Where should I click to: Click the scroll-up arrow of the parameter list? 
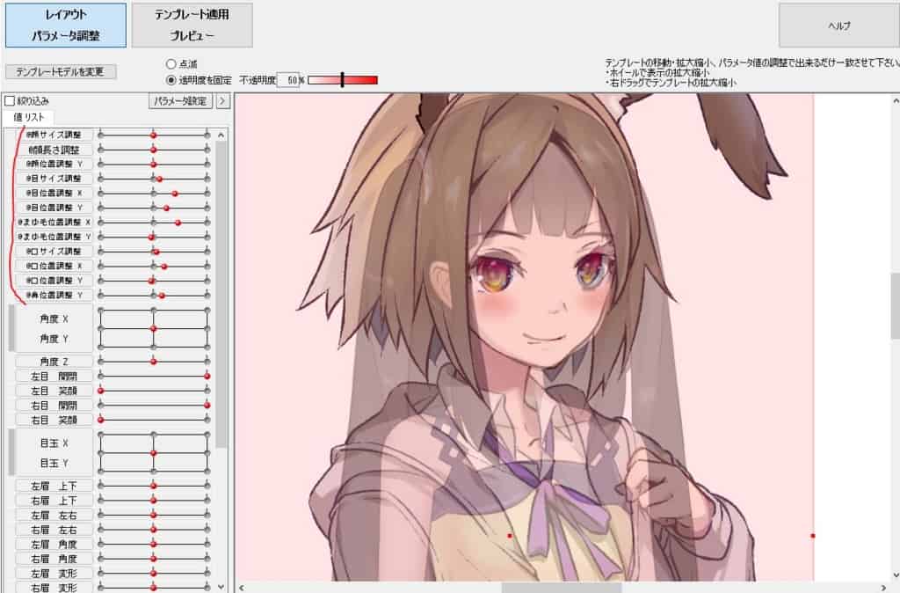[x=222, y=135]
